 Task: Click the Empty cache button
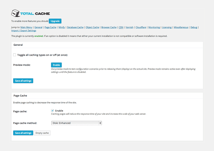point(42,133)
